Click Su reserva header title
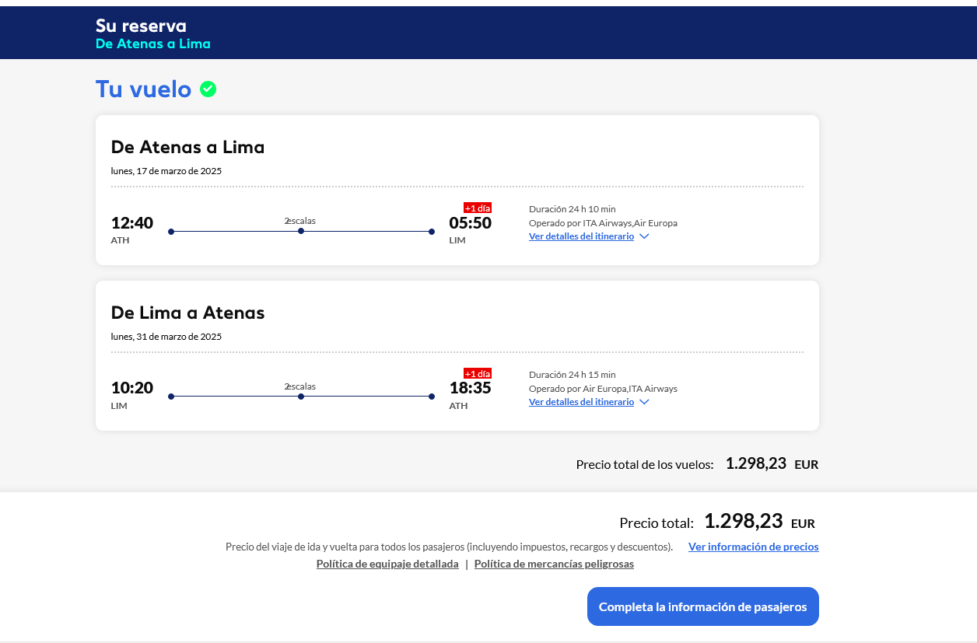Viewport: 977px width, 643px height. pos(141,26)
